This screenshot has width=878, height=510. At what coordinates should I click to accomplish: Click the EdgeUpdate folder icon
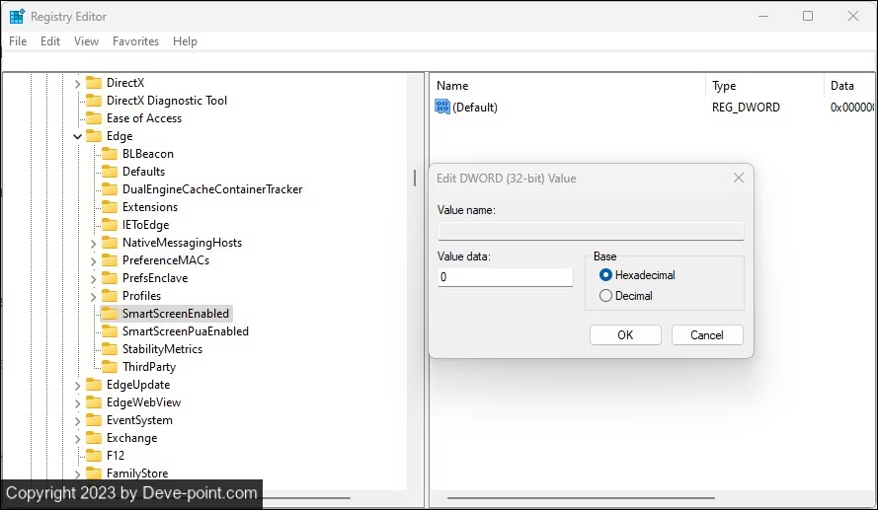click(94, 385)
